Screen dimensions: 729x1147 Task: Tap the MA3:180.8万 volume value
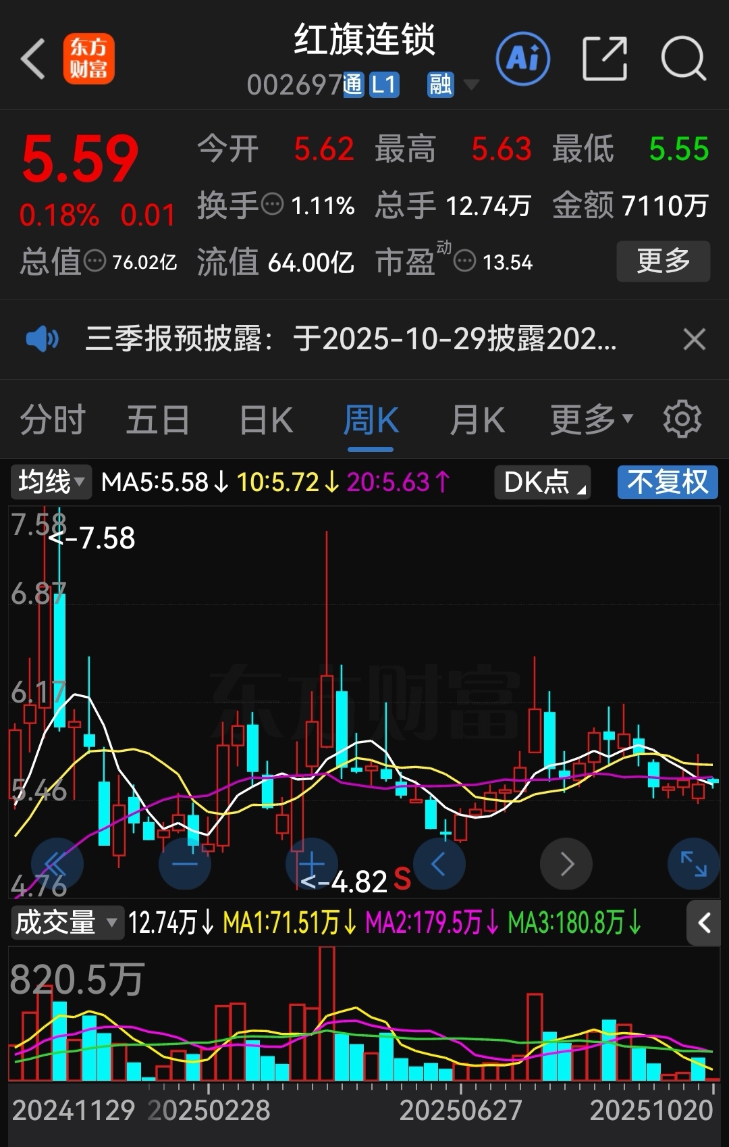point(574,922)
